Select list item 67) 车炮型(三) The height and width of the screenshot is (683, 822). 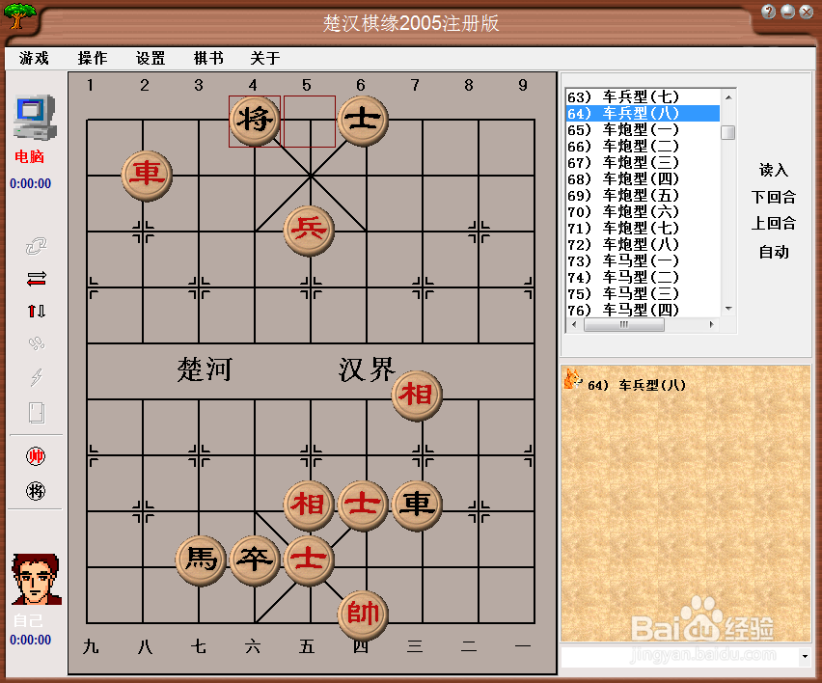point(643,162)
